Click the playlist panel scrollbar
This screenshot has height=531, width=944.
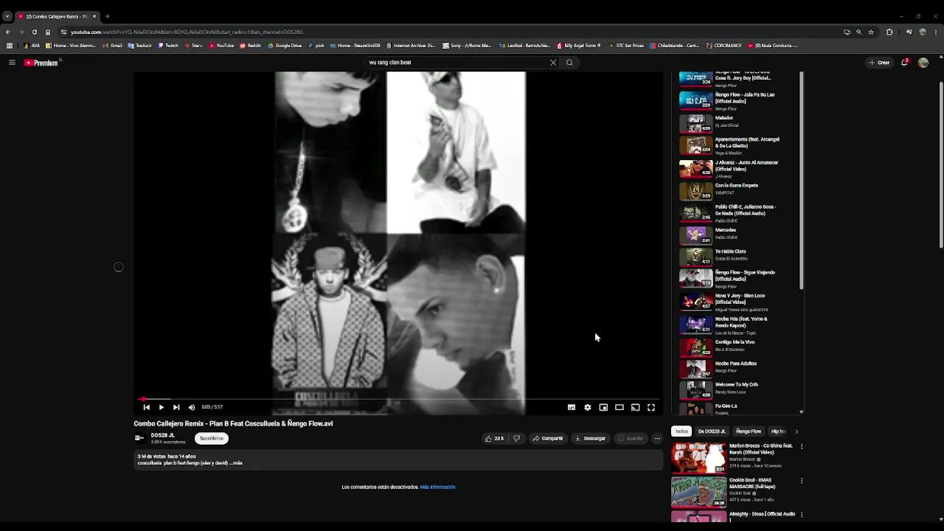click(x=802, y=181)
